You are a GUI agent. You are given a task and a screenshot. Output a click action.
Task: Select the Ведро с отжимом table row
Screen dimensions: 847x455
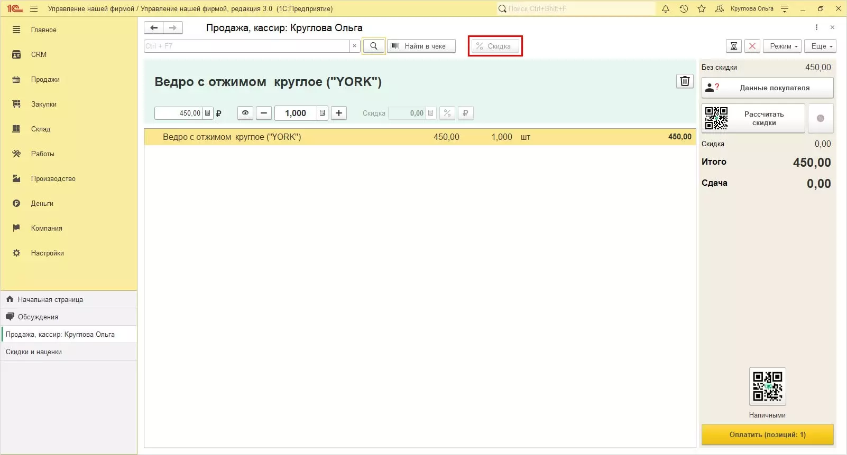[x=420, y=137]
